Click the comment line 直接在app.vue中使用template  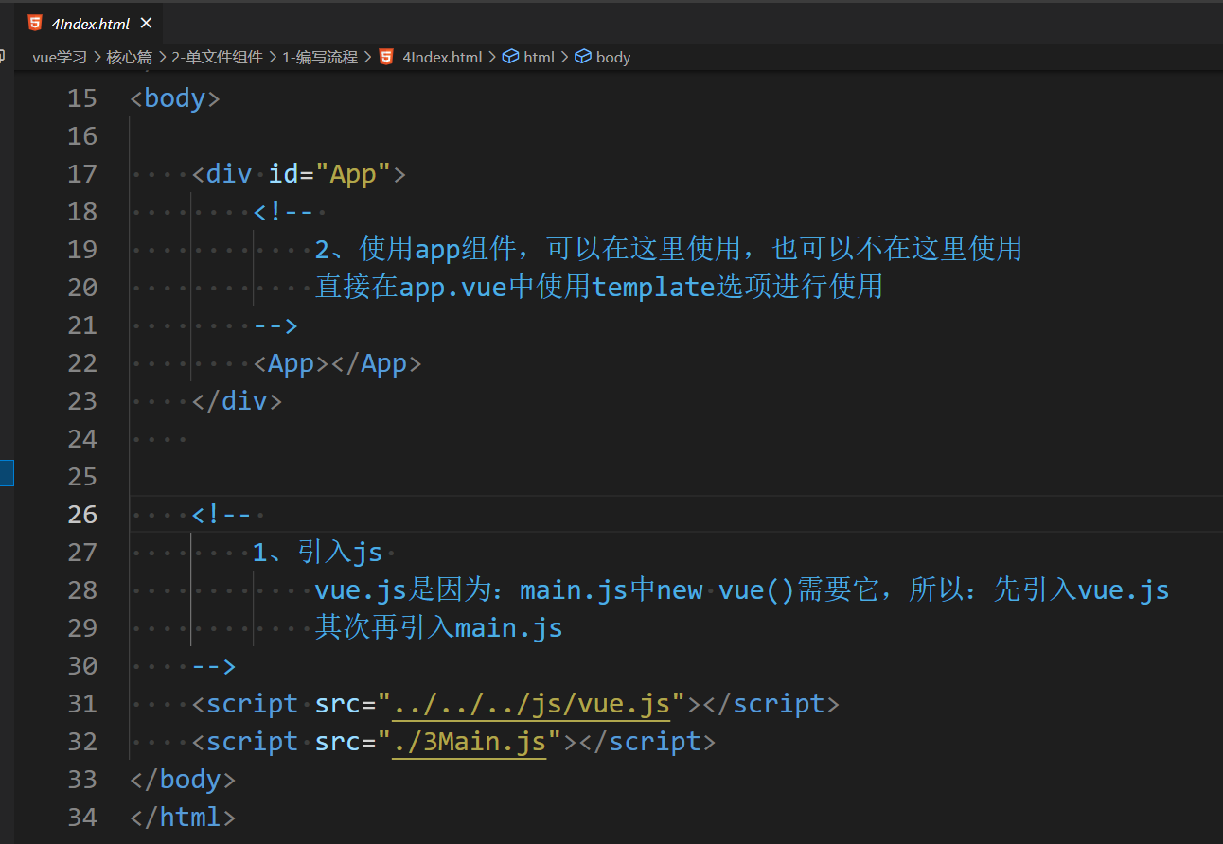(599, 288)
